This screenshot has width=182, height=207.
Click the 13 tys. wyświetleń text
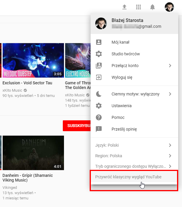pos(18,193)
